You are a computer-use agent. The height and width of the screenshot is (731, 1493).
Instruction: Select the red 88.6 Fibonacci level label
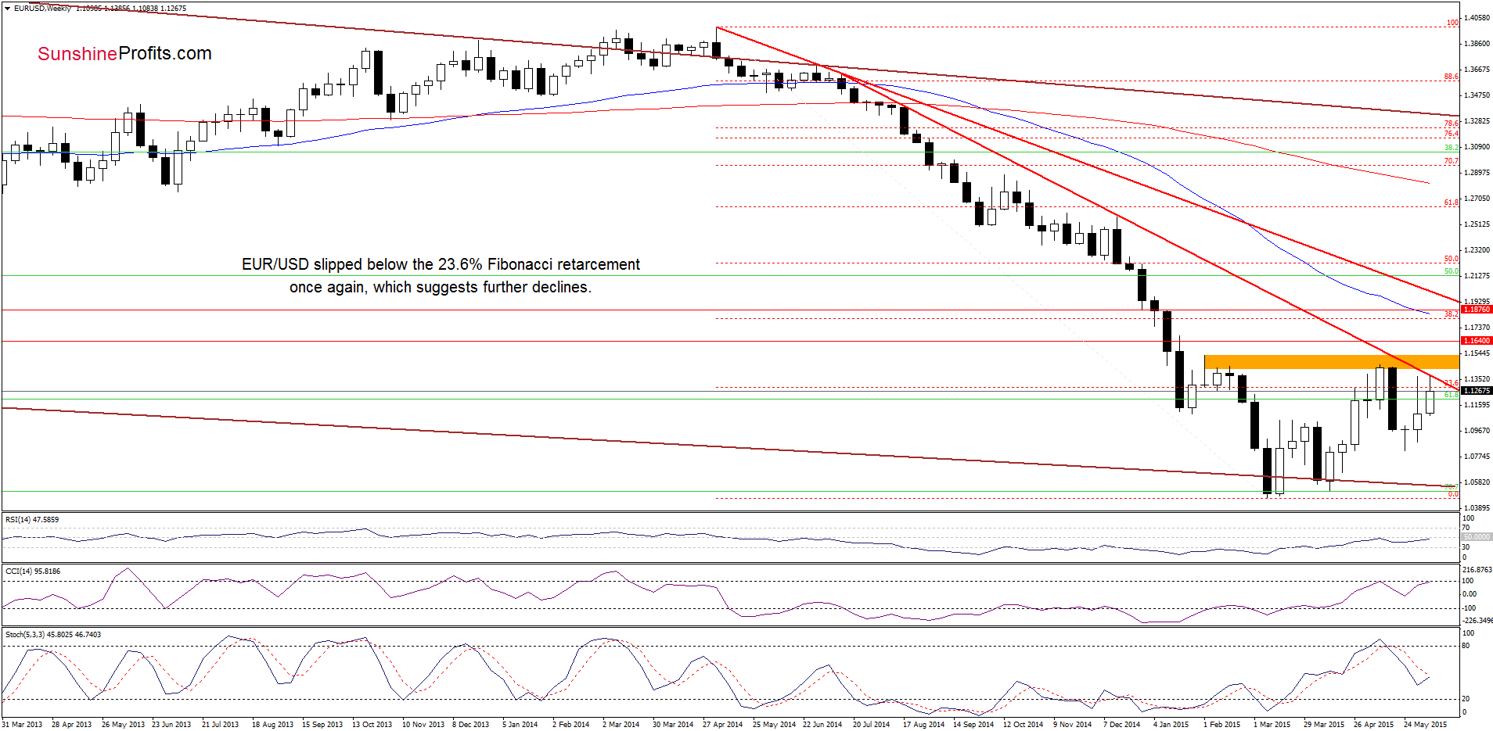[1452, 77]
